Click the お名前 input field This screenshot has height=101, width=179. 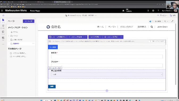[107, 57]
